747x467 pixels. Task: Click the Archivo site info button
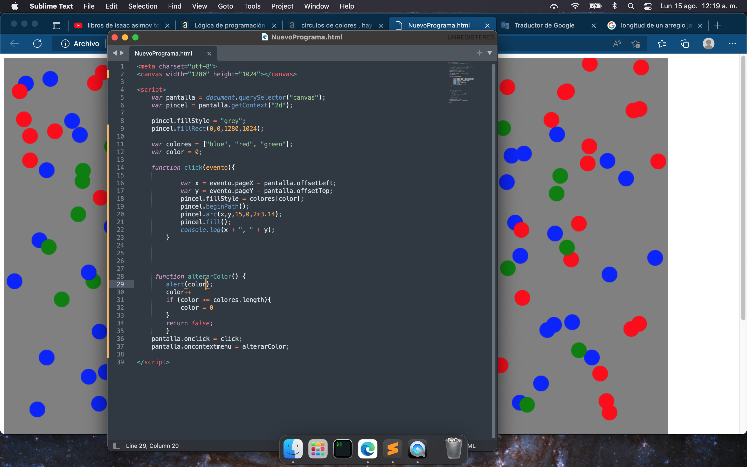point(80,44)
